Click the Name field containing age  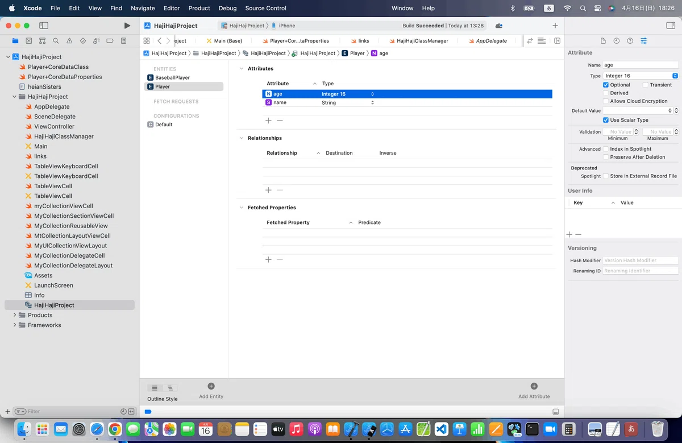641,65
